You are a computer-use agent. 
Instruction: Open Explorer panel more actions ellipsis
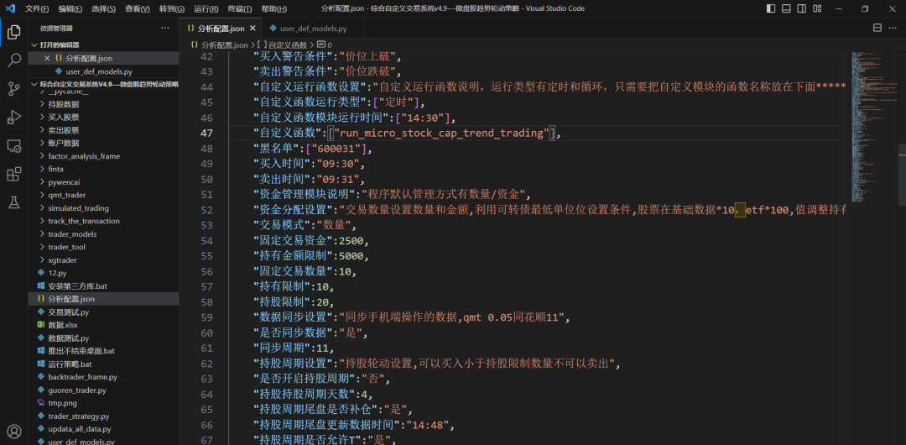[165, 28]
